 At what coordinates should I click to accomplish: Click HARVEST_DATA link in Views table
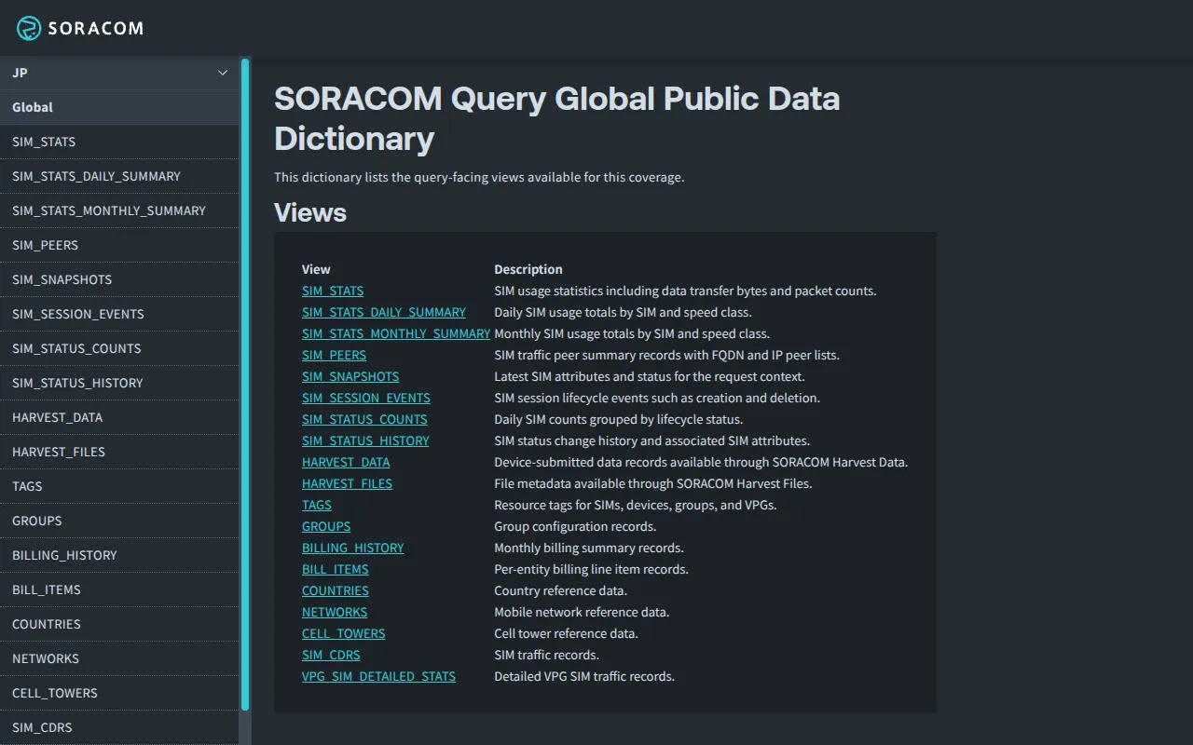(x=346, y=462)
